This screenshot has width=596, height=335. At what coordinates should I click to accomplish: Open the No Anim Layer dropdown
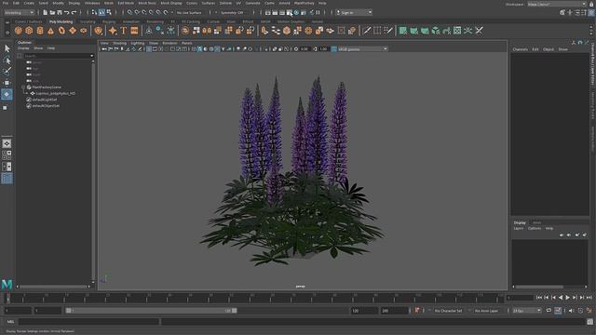pyautogui.click(x=486, y=311)
